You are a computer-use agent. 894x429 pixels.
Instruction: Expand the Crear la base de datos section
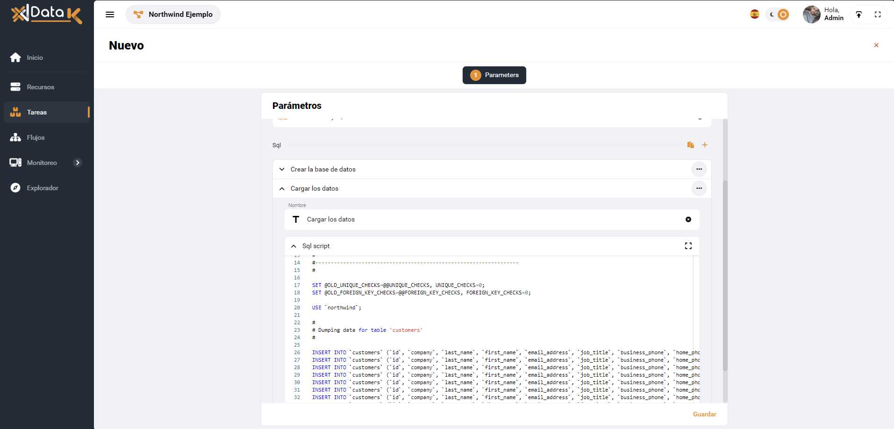click(x=282, y=169)
